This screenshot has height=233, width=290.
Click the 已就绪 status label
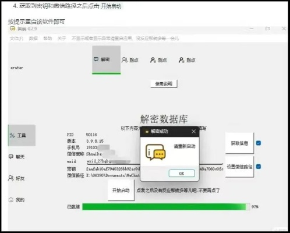click(73, 207)
